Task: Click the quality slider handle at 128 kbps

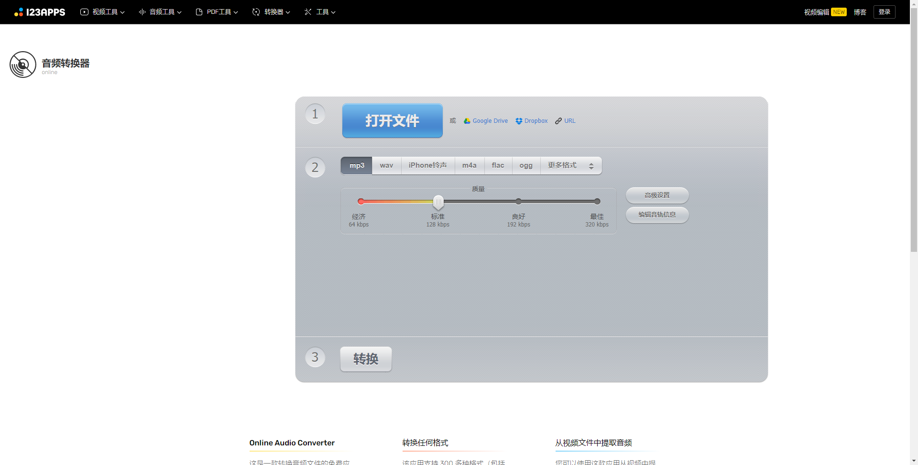Action: tap(438, 202)
